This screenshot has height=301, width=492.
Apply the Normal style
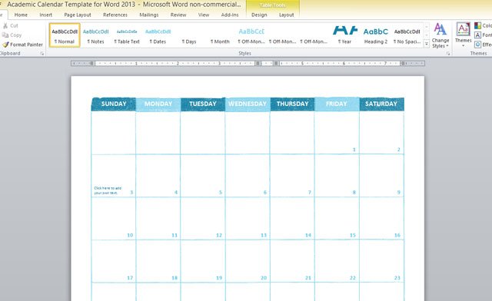(x=65, y=35)
